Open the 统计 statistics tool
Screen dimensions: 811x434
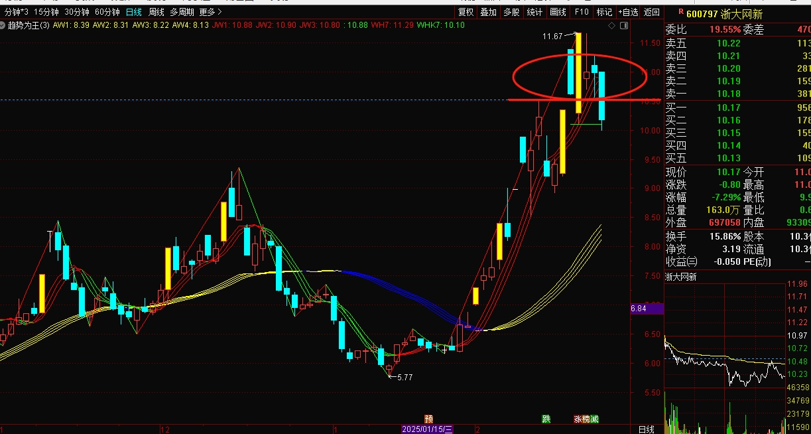coord(534,12)
